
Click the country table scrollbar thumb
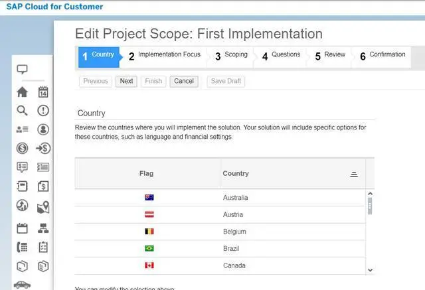[x=370, y=206]
